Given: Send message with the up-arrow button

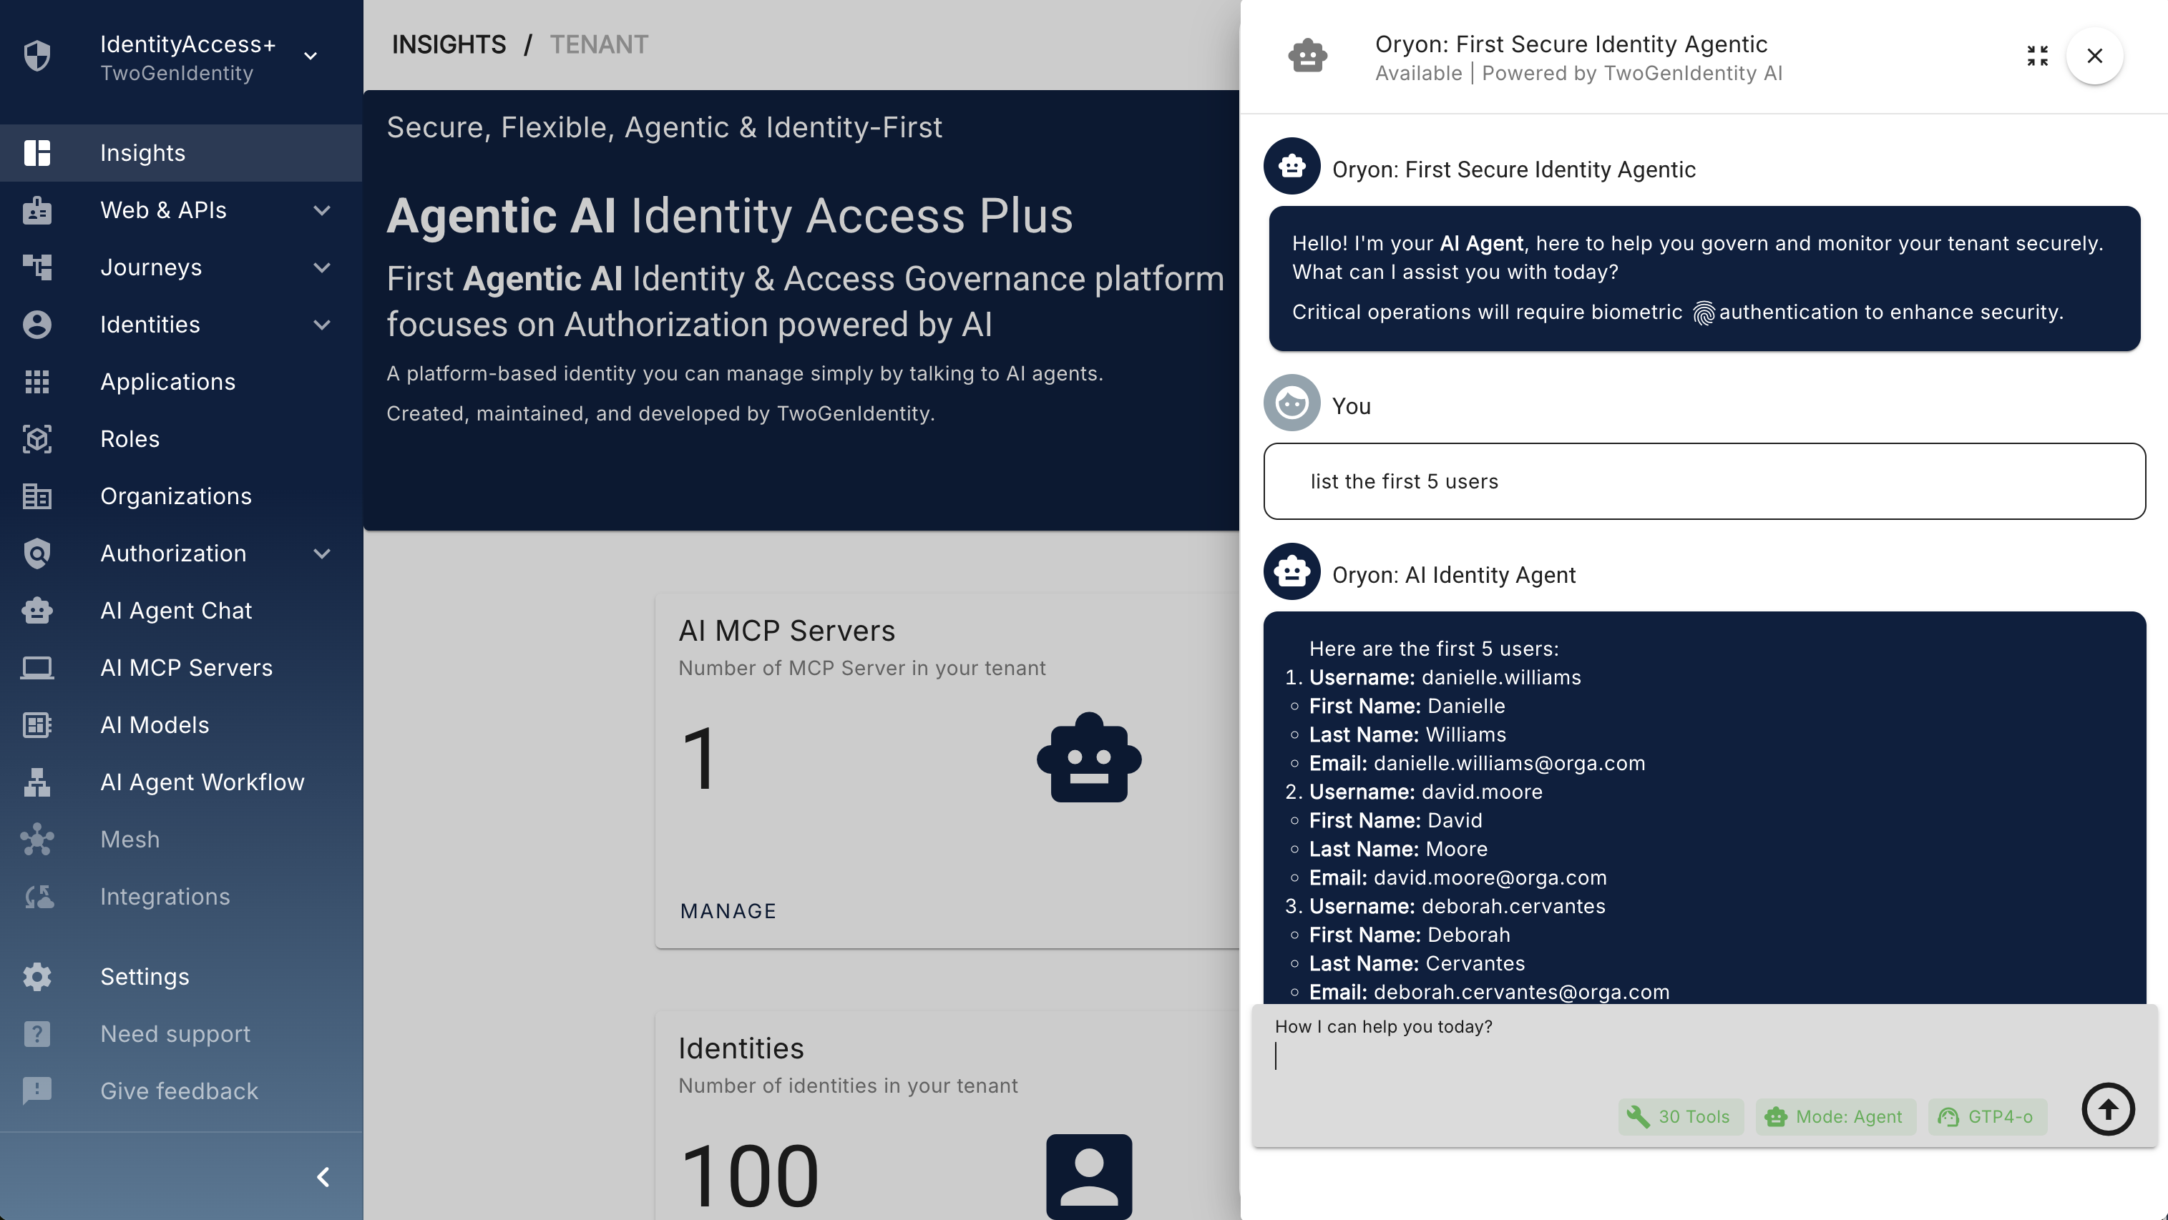Looking at the screenshot, I should coord(2107,1109).
